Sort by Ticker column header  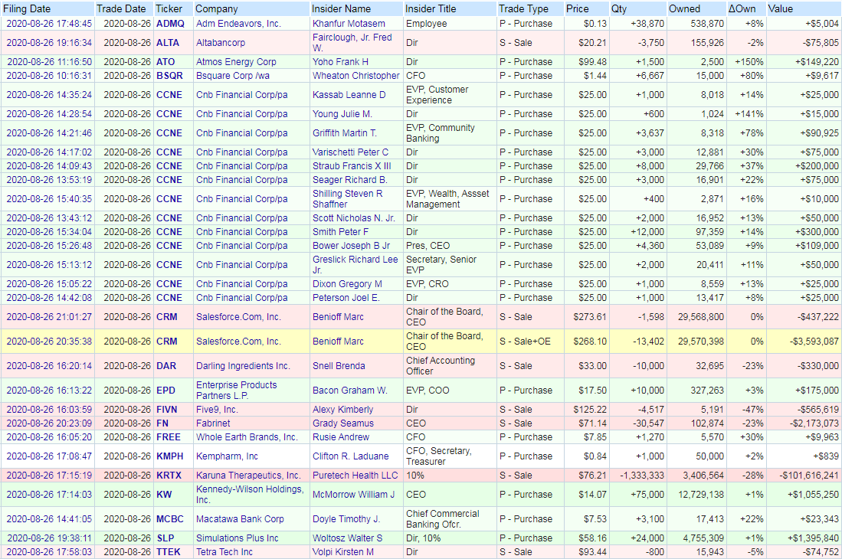tap(169, 8)
